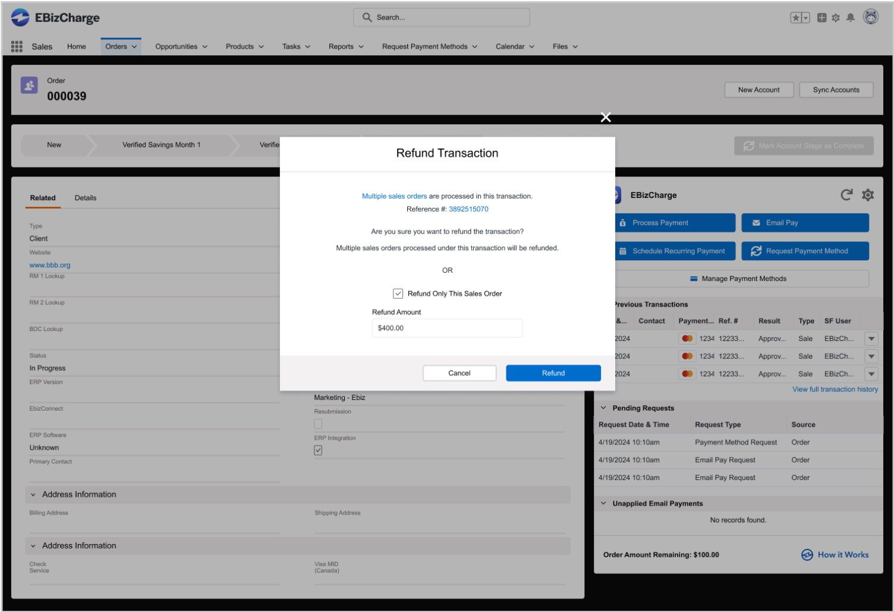This screenshot has width=894, height=612.
Task: Toggle the Resubmission checkbox
Action: pyautogui.click(x=318, y=424)
